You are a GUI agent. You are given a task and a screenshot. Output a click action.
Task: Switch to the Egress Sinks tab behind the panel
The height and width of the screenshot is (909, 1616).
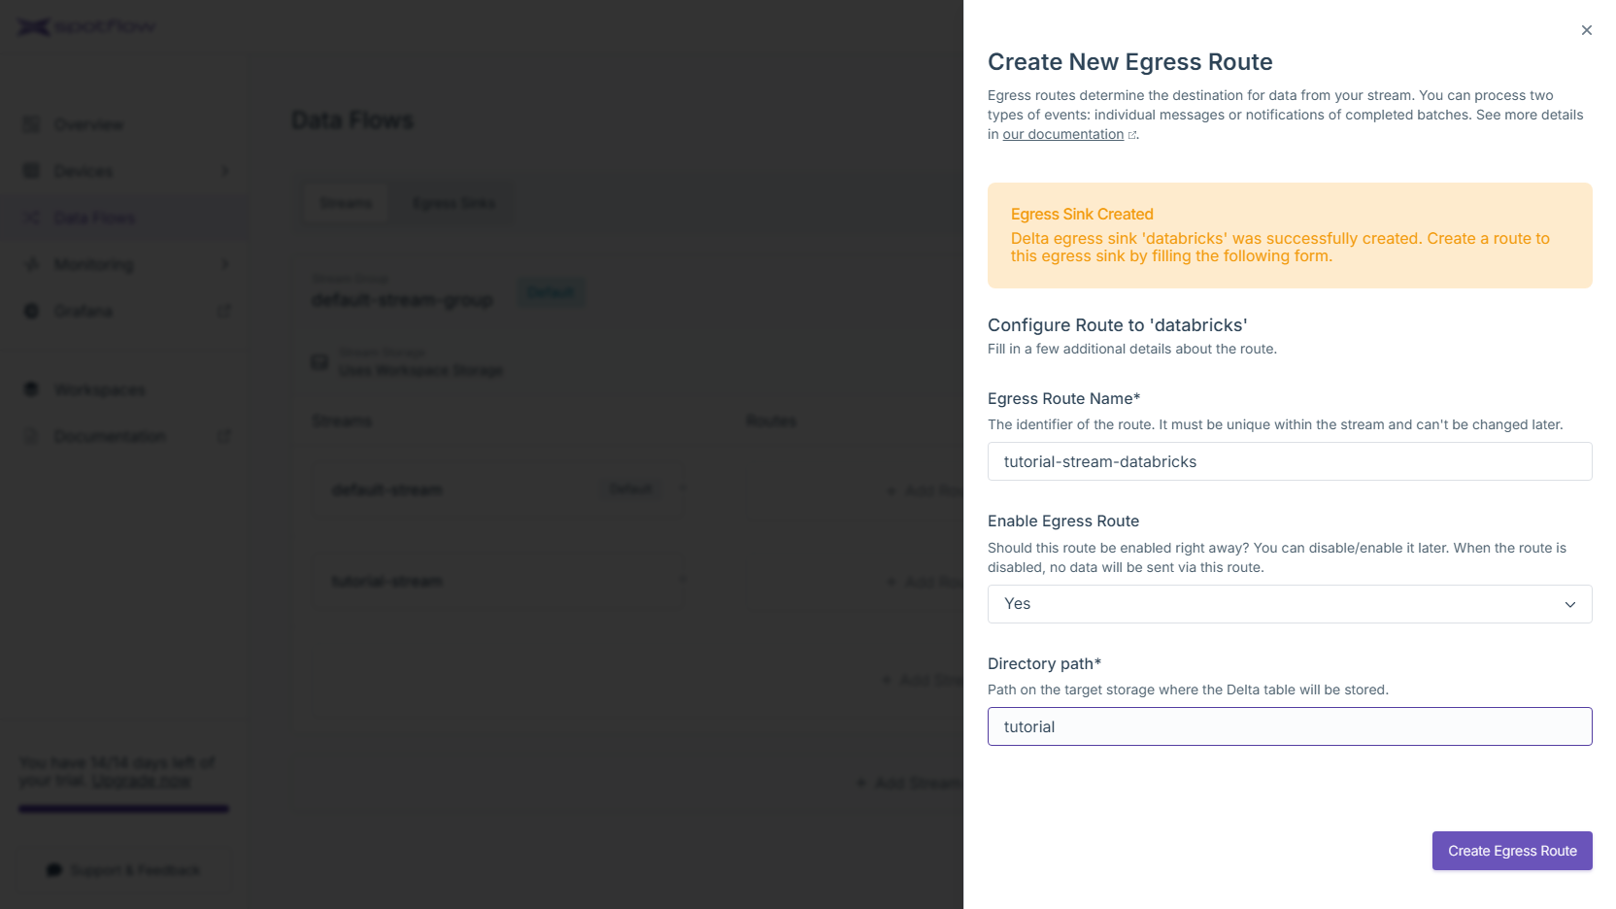[x=454, y=203]
